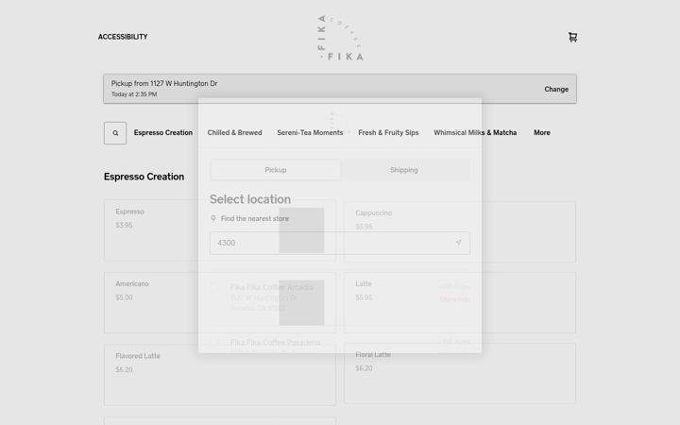
Task: Click the Espresso Creation section heading
Action: click(x=144, y=177)
